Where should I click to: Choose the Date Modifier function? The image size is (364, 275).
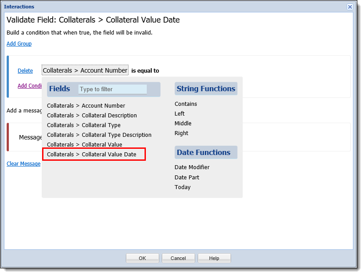[192, 167]
